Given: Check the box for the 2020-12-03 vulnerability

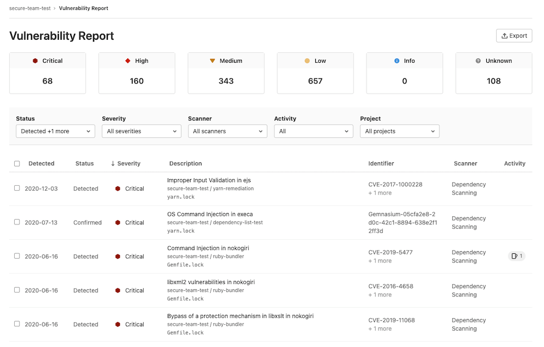Looking at the screenshot, I should [x=17, y=188].
